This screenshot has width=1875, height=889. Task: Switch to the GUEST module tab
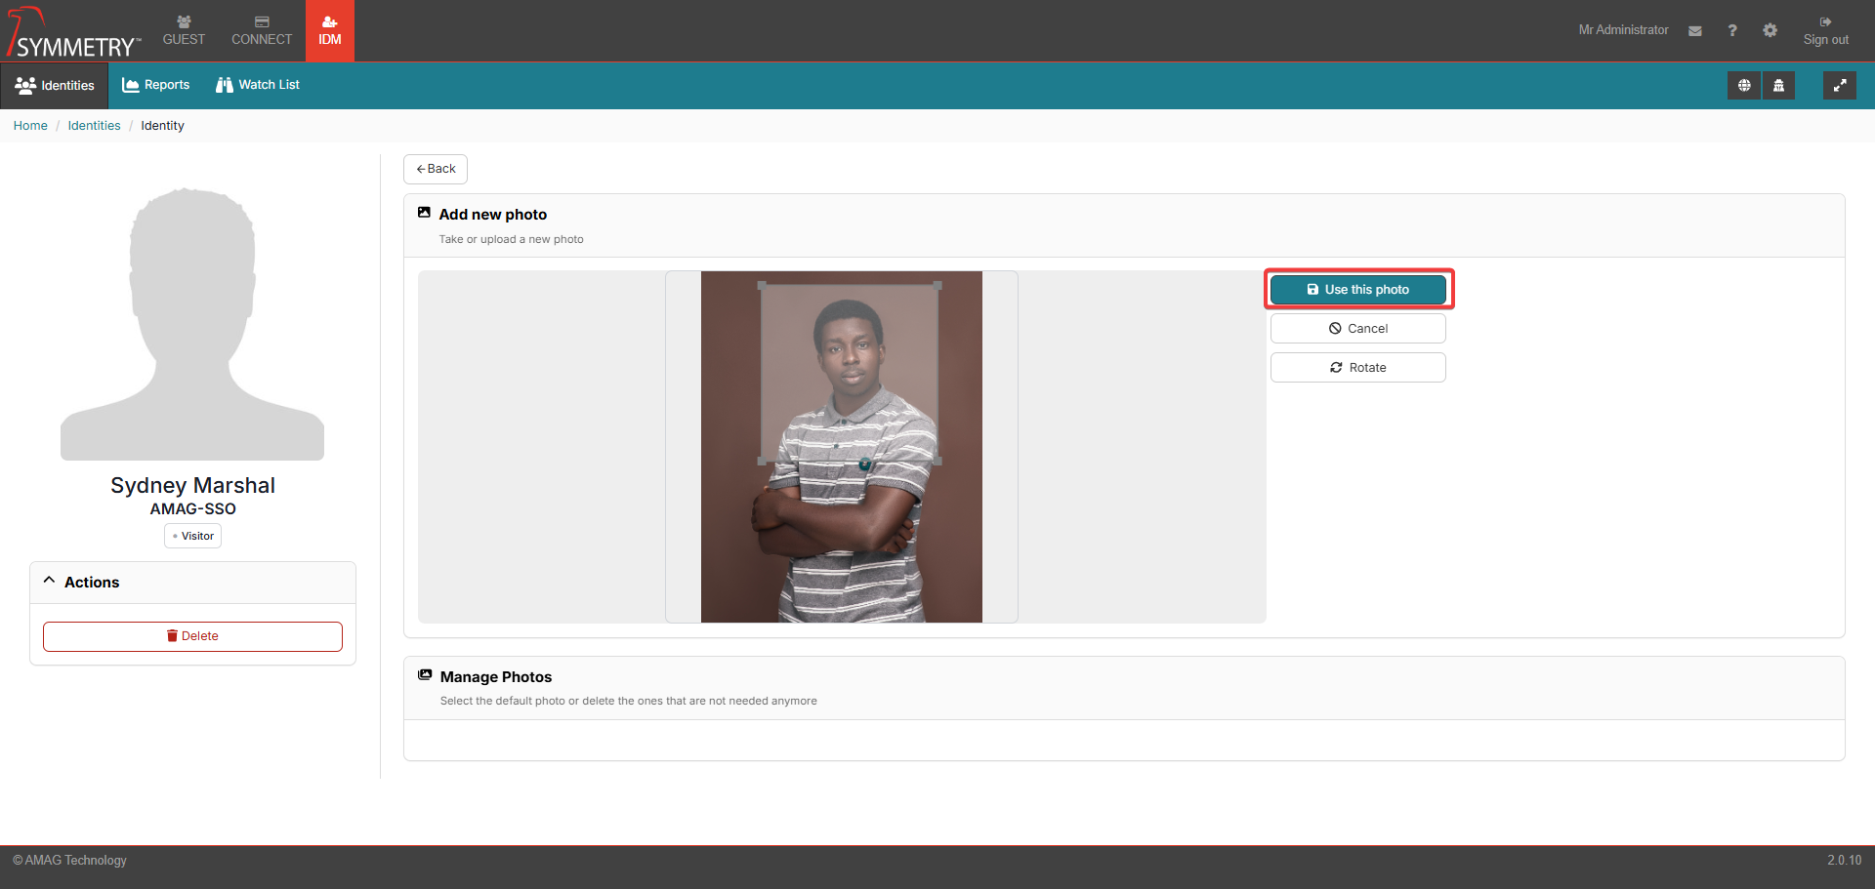184,31
